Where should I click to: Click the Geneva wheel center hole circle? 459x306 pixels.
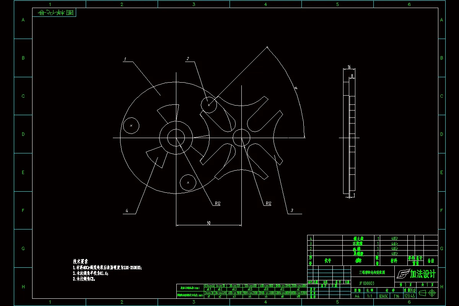pyautogui.click(x=241, y=138)
